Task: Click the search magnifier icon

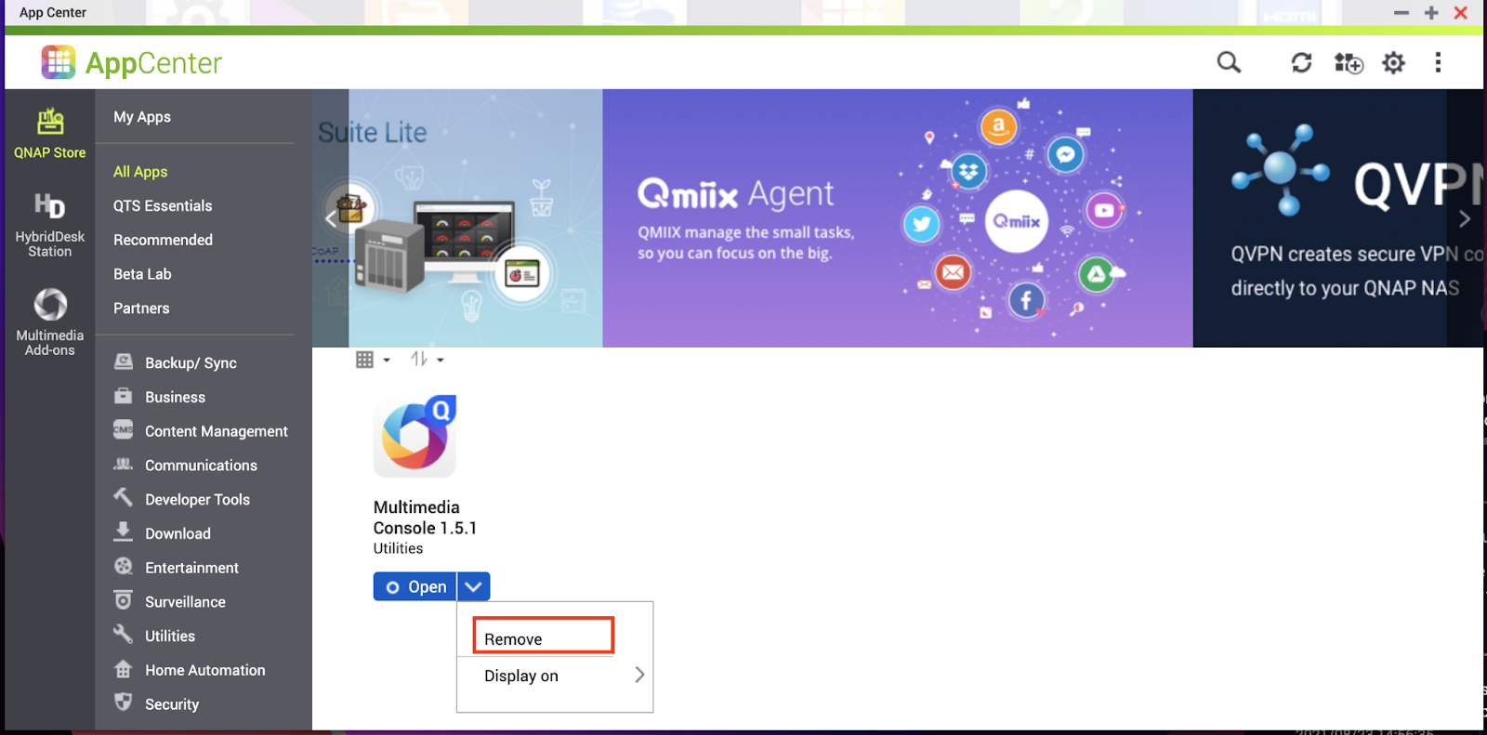Action: (x=1229, y=62)
